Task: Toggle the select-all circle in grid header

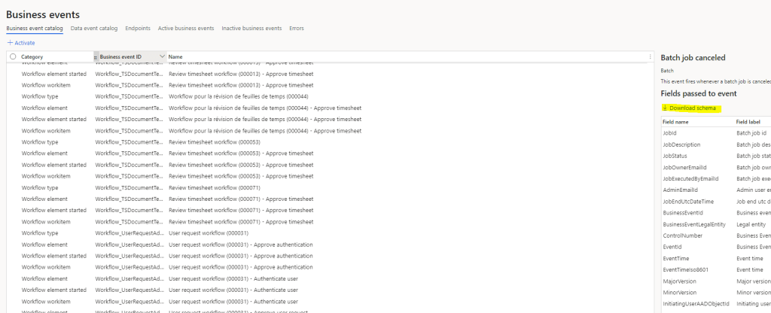Action: click(x=13, y=56)
